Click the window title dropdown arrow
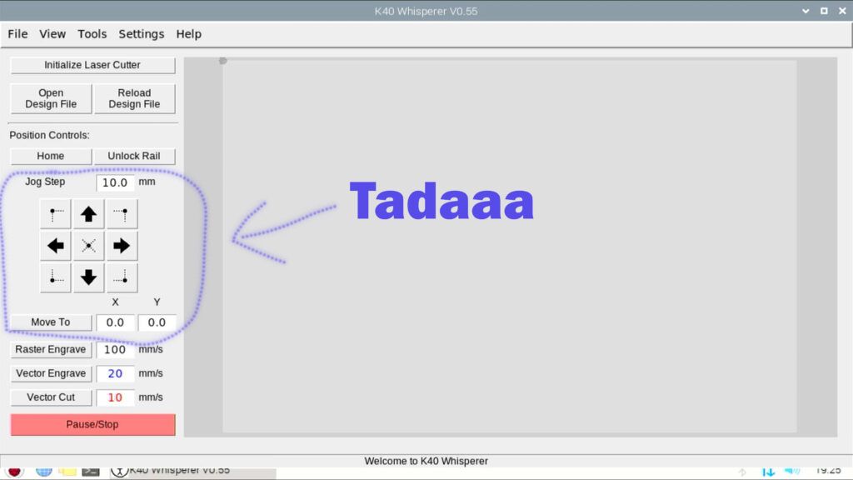The width and height of the screenshot is (853, 480). (x=806, y=11)
